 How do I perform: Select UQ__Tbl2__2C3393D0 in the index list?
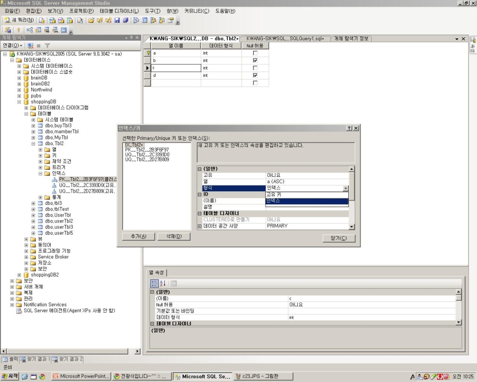[x=147, y=155]
